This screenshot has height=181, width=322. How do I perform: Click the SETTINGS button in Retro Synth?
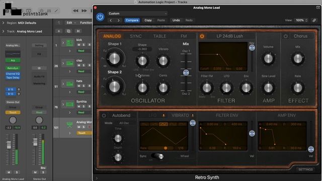coord(305,169)
